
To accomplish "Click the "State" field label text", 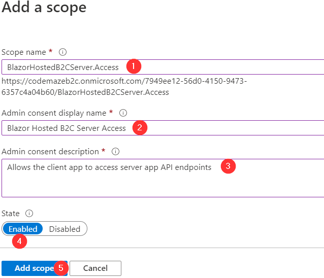I will [x=11, y=214].
